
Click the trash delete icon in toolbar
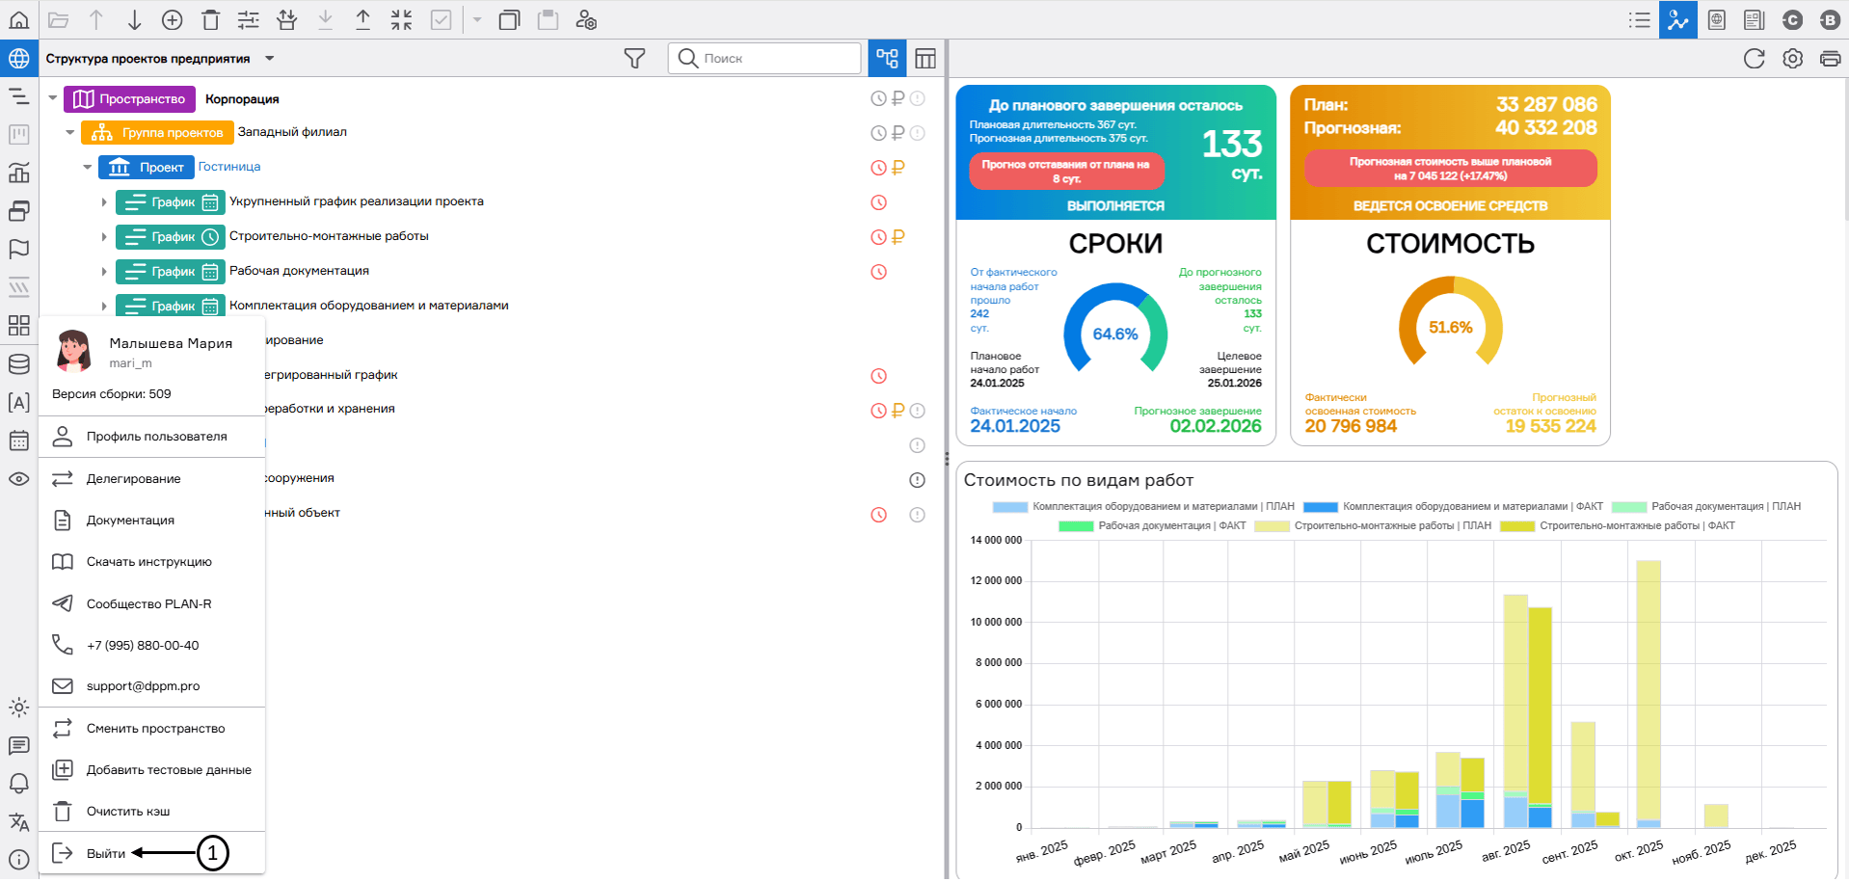[211, 20]
